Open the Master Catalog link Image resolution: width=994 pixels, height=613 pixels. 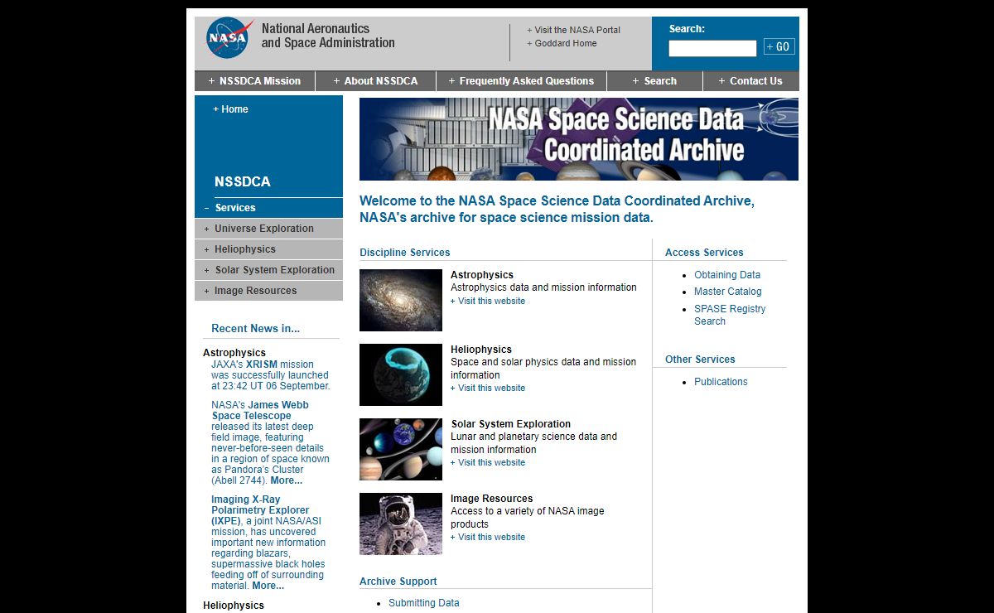pyautogui.click(x=728, y=292)
